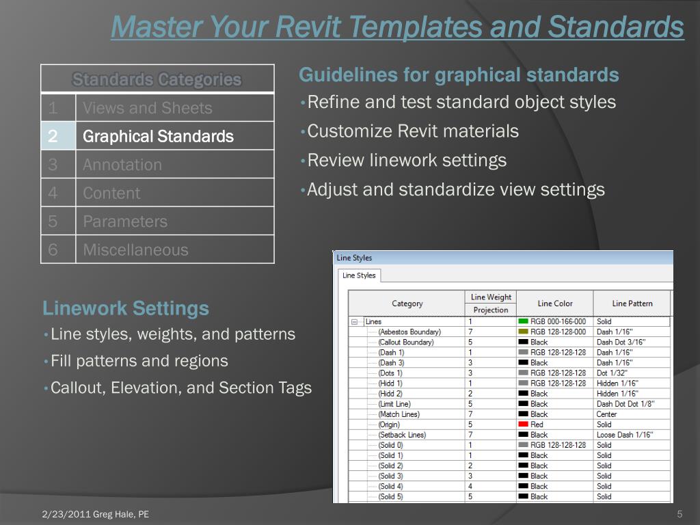This screenshot has height=525, width=700.
Task: Select the (Dash 1) line style row
Action: point(509,352)
